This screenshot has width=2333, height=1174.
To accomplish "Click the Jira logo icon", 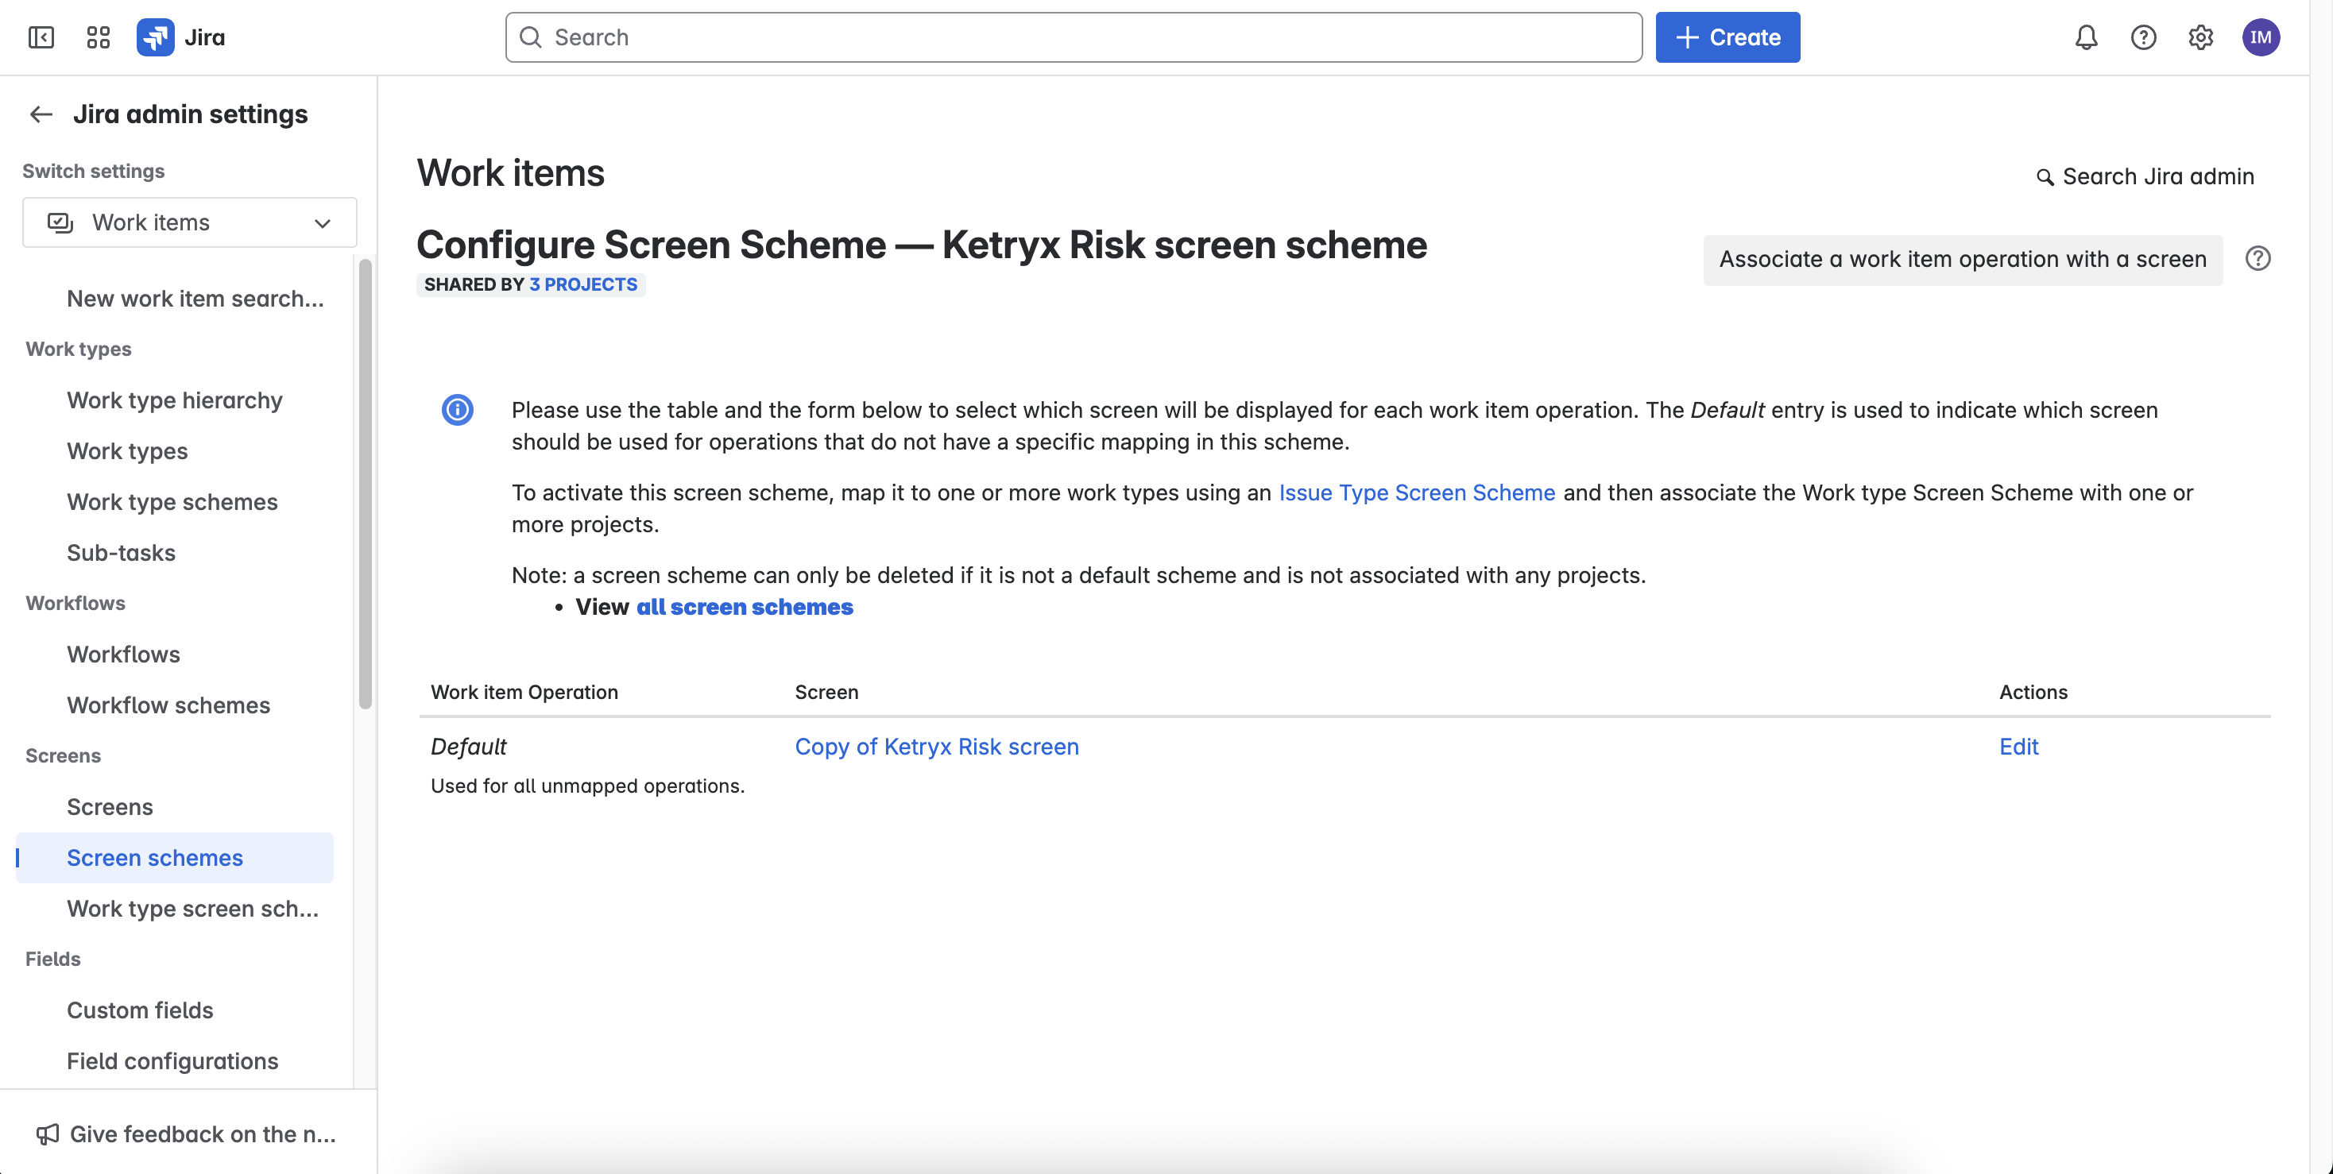I will pyautogui.click(x=156, y=37).
